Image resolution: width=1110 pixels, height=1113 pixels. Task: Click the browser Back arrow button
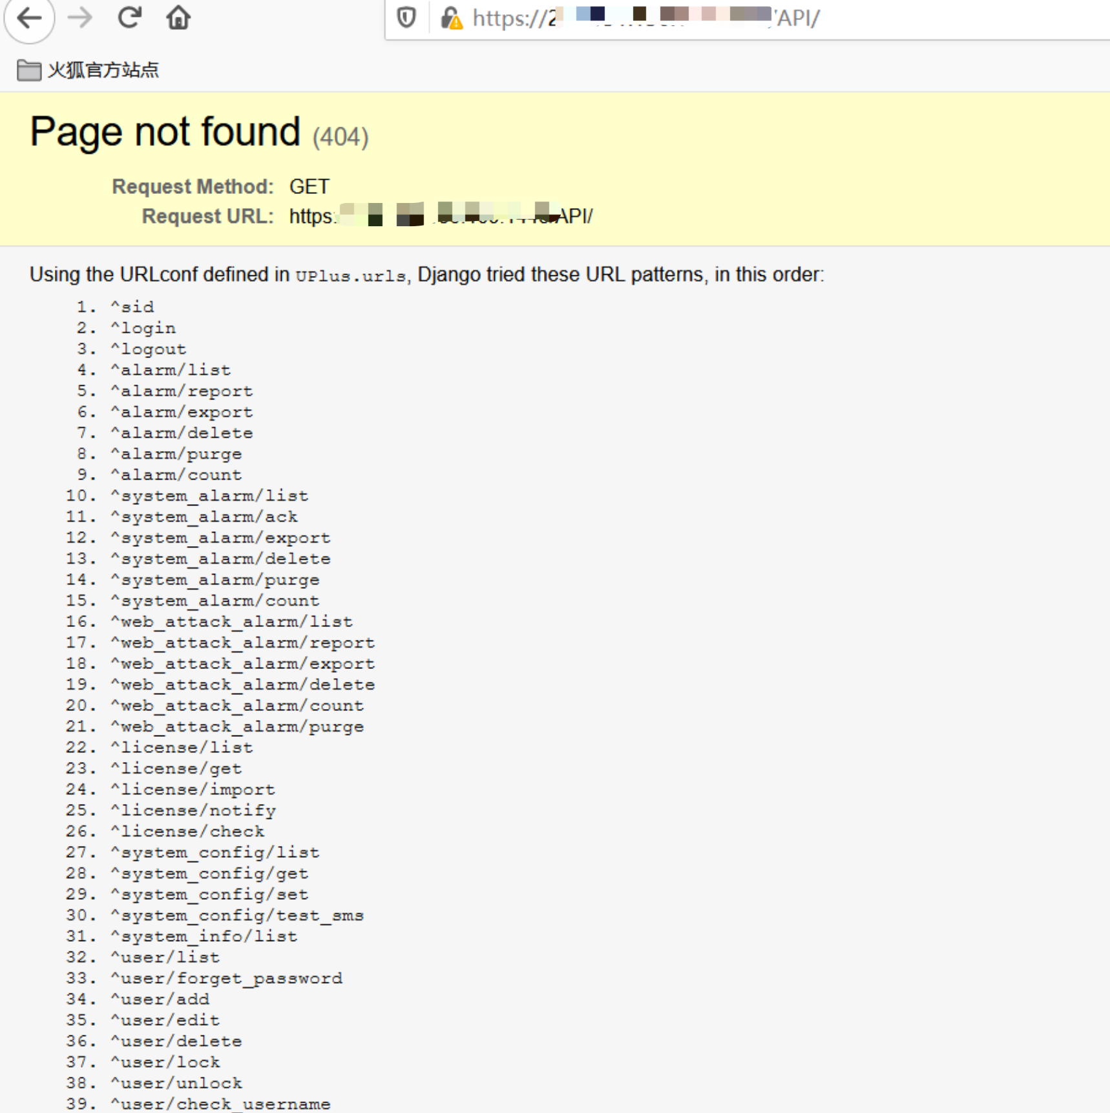[29, 18]
